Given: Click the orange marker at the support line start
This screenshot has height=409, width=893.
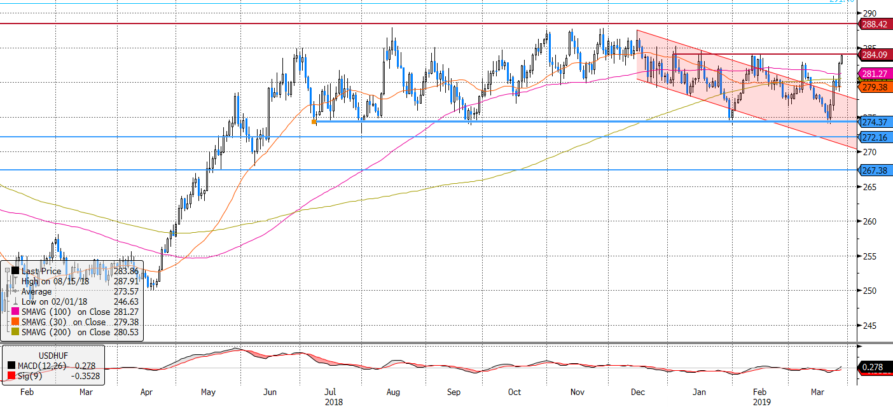Looking at the screenshot, I should pos(314,121).
